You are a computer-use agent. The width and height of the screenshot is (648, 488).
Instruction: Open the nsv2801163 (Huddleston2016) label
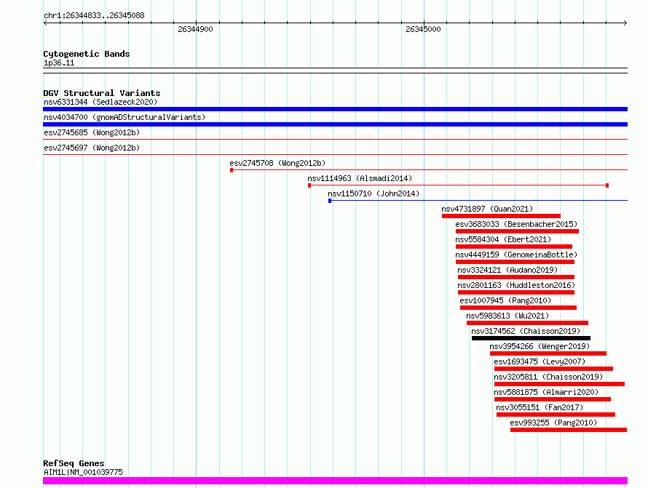pos(516,285)
